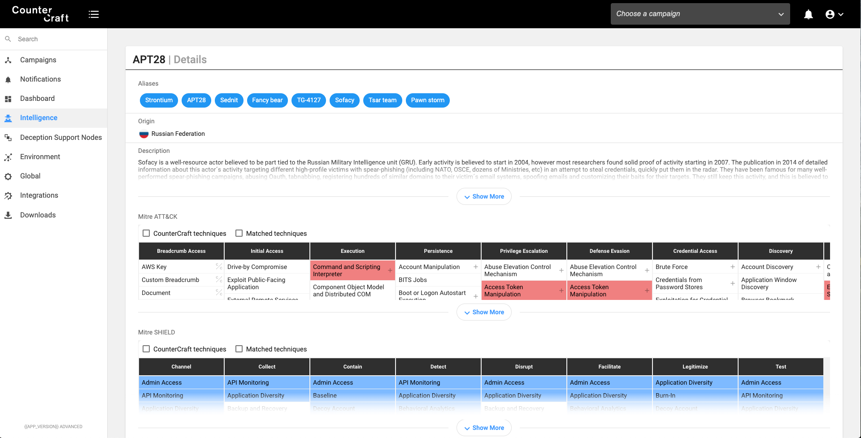Click the Tsar team alias tag
This screenshot has height=438, width=861.
(x=383, y=100)
